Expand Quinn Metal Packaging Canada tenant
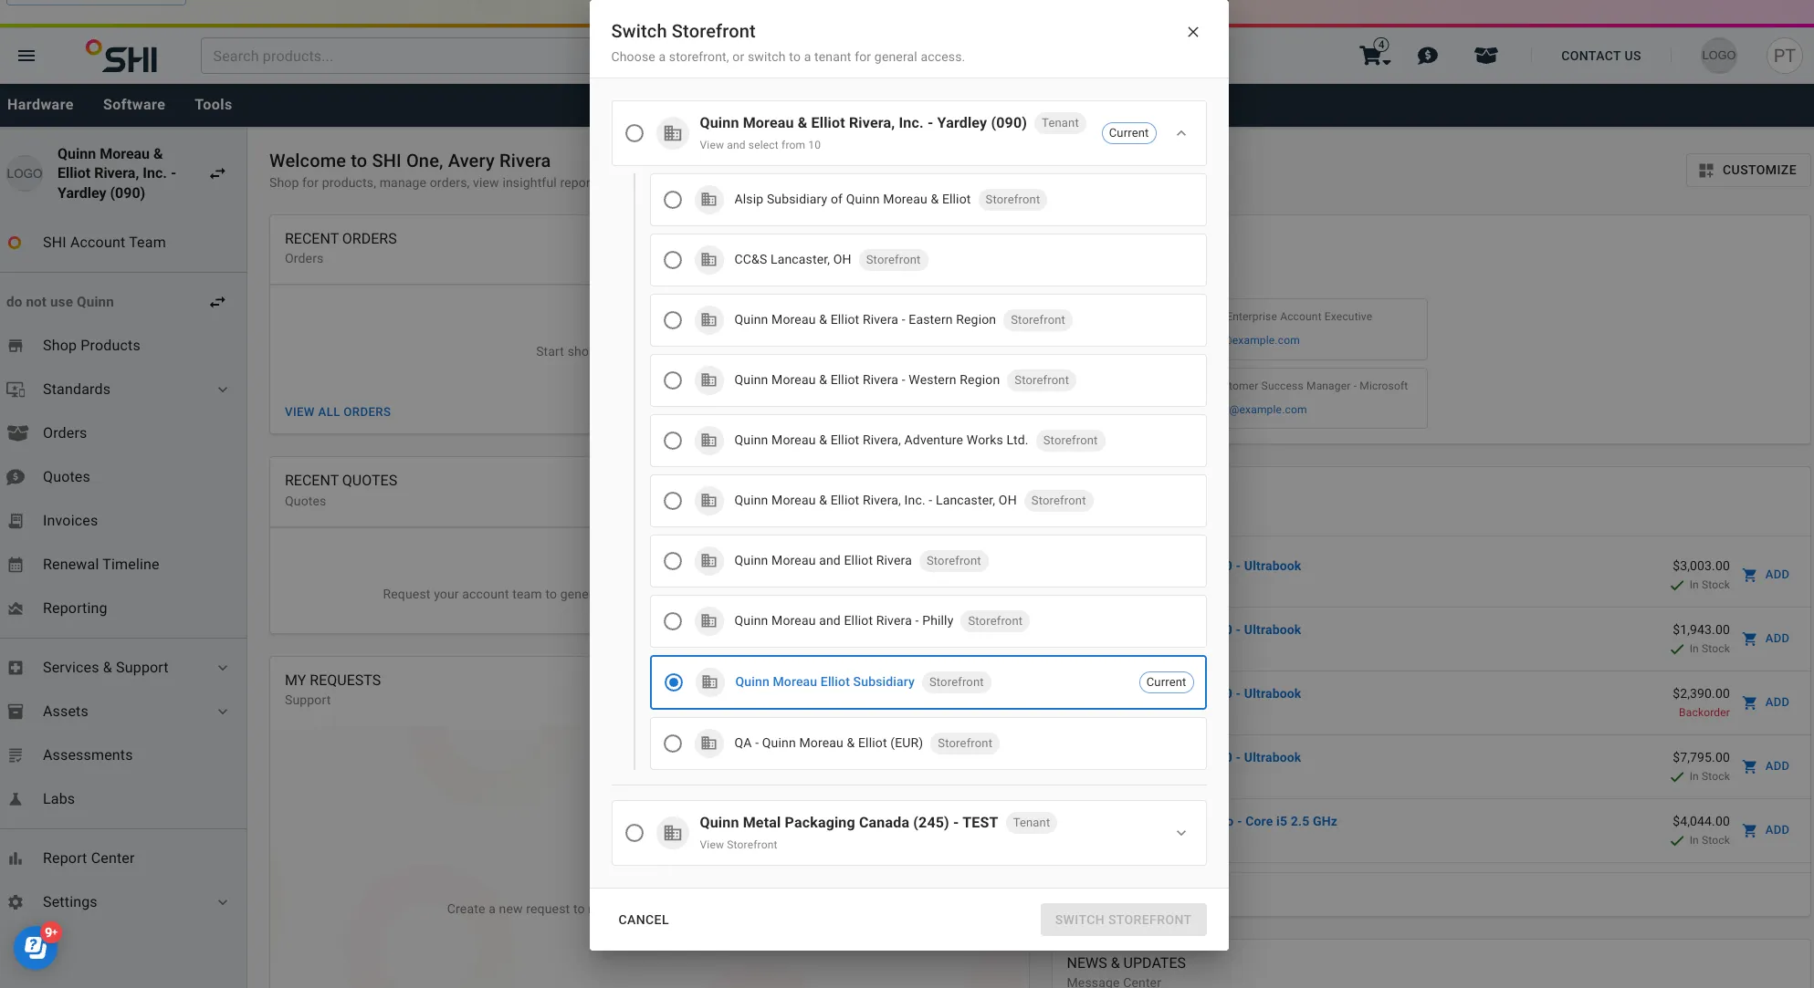The image size is (1814, 988). tap(1181, 833)
